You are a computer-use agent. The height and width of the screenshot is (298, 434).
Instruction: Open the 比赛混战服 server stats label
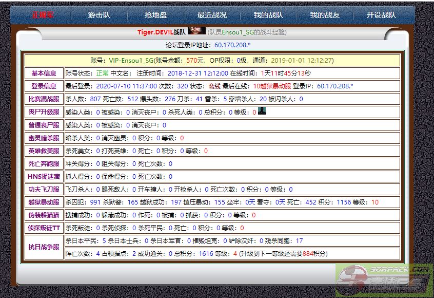point(44,99)
